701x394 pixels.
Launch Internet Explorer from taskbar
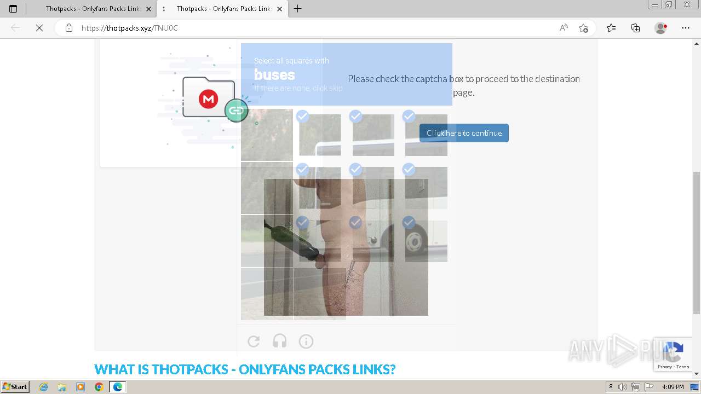pyautogui.click(x=44, y=387)
